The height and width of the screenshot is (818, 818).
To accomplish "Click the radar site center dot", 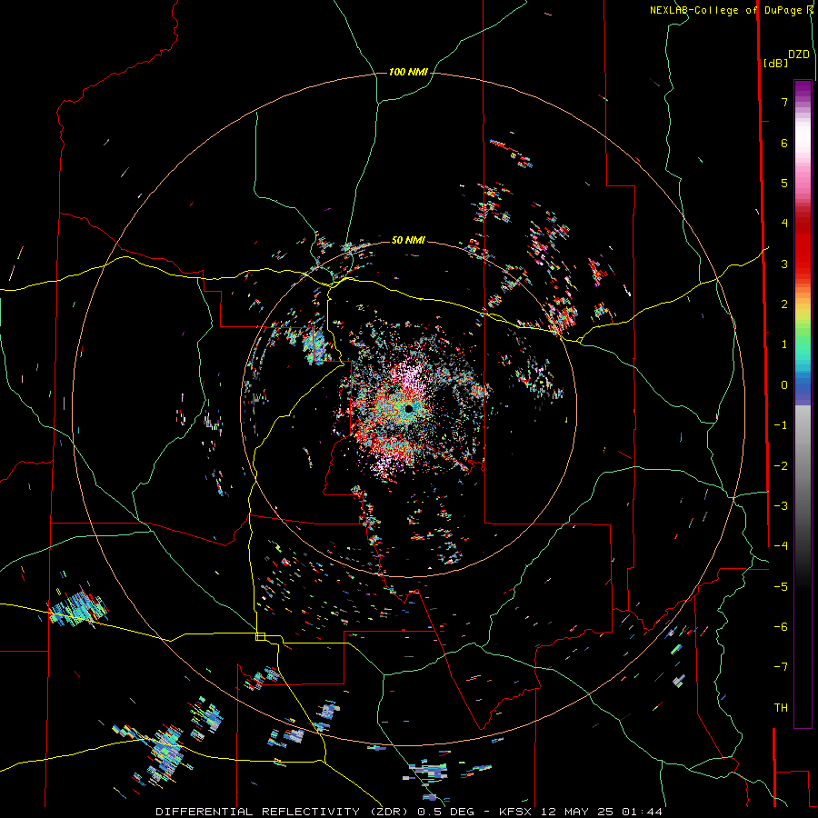I will coord(408,408).
